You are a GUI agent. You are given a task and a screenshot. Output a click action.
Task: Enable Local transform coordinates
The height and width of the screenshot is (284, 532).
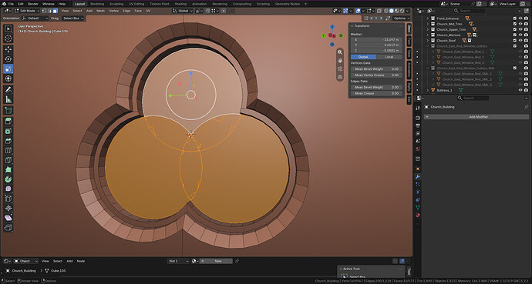pos(389,57)
